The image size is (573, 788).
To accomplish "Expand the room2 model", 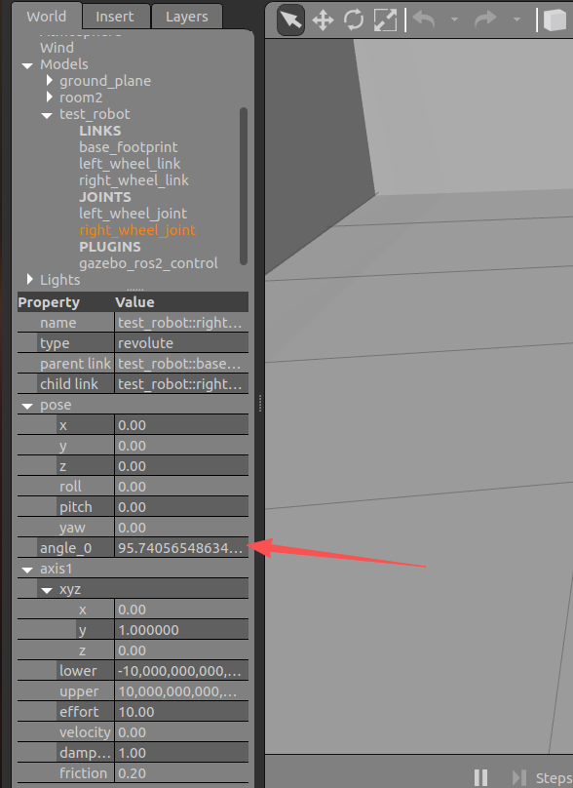I will 50,97.
